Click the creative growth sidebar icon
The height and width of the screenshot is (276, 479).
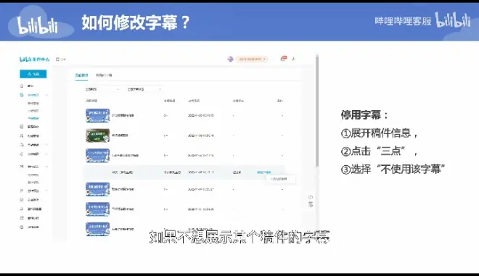[21, 167]
